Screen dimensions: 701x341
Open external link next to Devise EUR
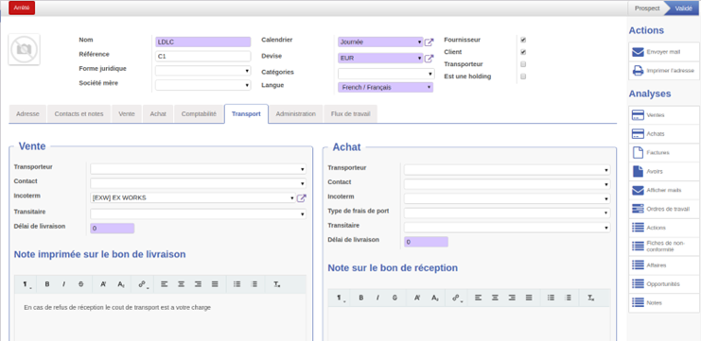(429, 58)
